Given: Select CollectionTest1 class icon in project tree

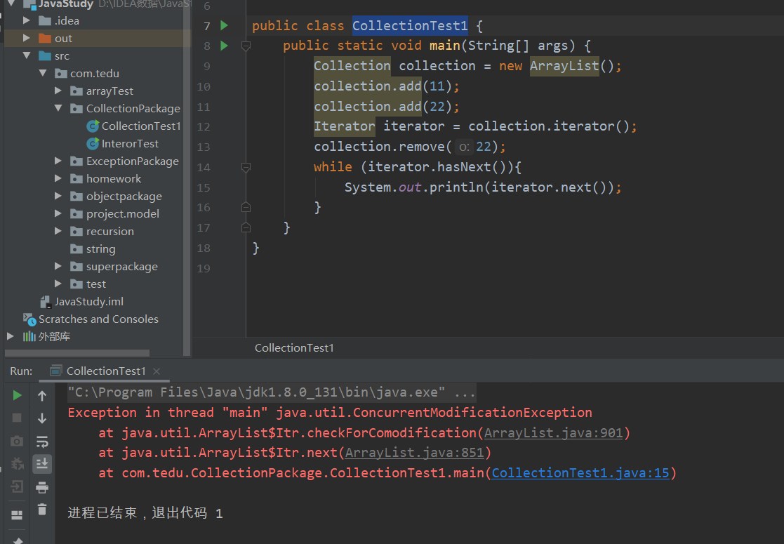Looking at the screenshot, I should 93,126.
